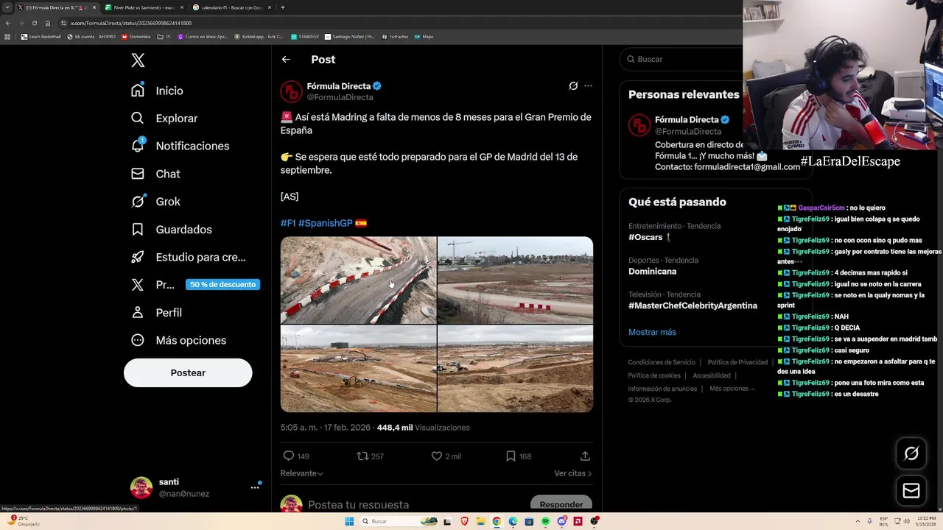Image resolution: width=943 pixels, height=530 pixels.
Task: Click the browser address bar
Action: [x=398, y=23]
